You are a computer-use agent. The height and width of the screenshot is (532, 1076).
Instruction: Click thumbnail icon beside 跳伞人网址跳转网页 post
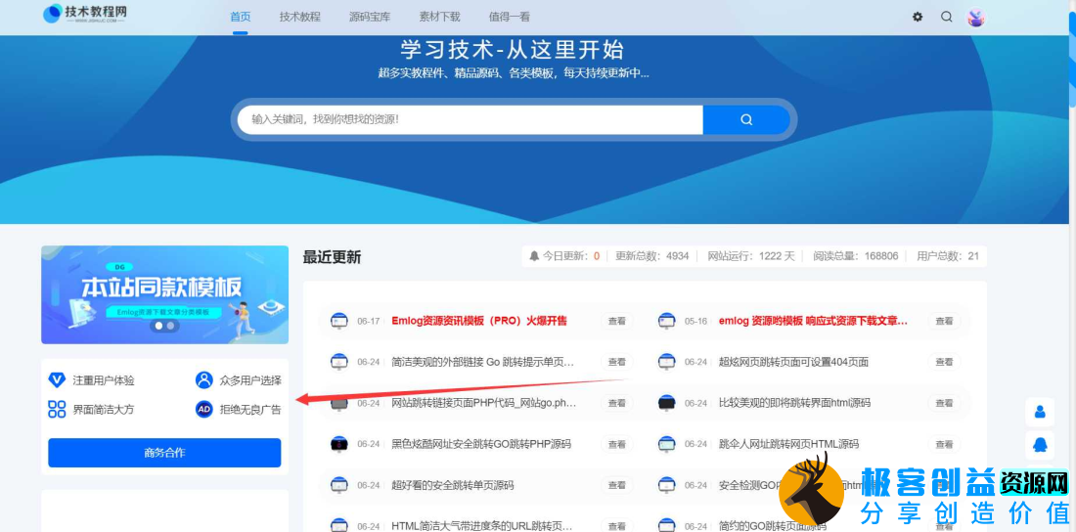(x=666, y=444)
